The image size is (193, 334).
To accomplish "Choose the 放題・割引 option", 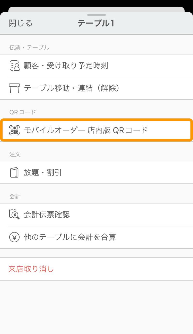I will [x=97, y=172].
